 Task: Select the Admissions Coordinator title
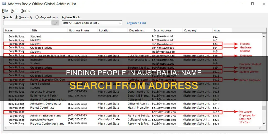[46, 104]
